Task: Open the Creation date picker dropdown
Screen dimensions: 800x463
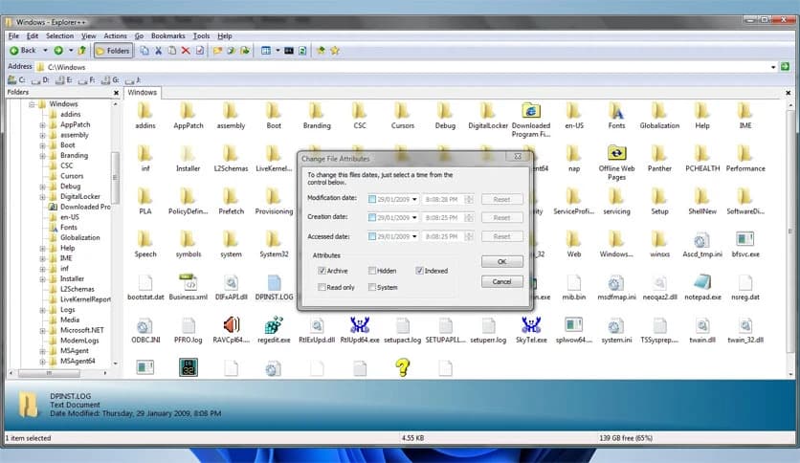Action: 414,218
